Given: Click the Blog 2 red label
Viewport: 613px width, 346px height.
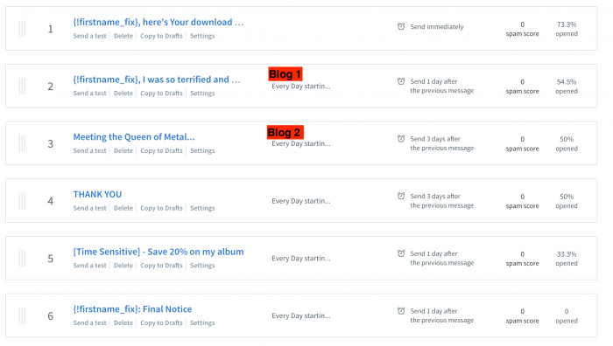Looking at the screenshot, I should click(x=285, y=132).
